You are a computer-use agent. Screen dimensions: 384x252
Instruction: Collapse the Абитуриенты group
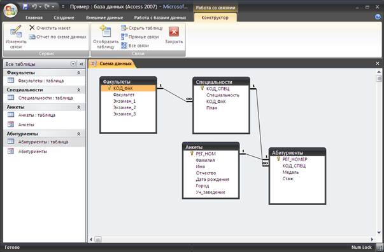pyautogui.click(x=78, y=134)
